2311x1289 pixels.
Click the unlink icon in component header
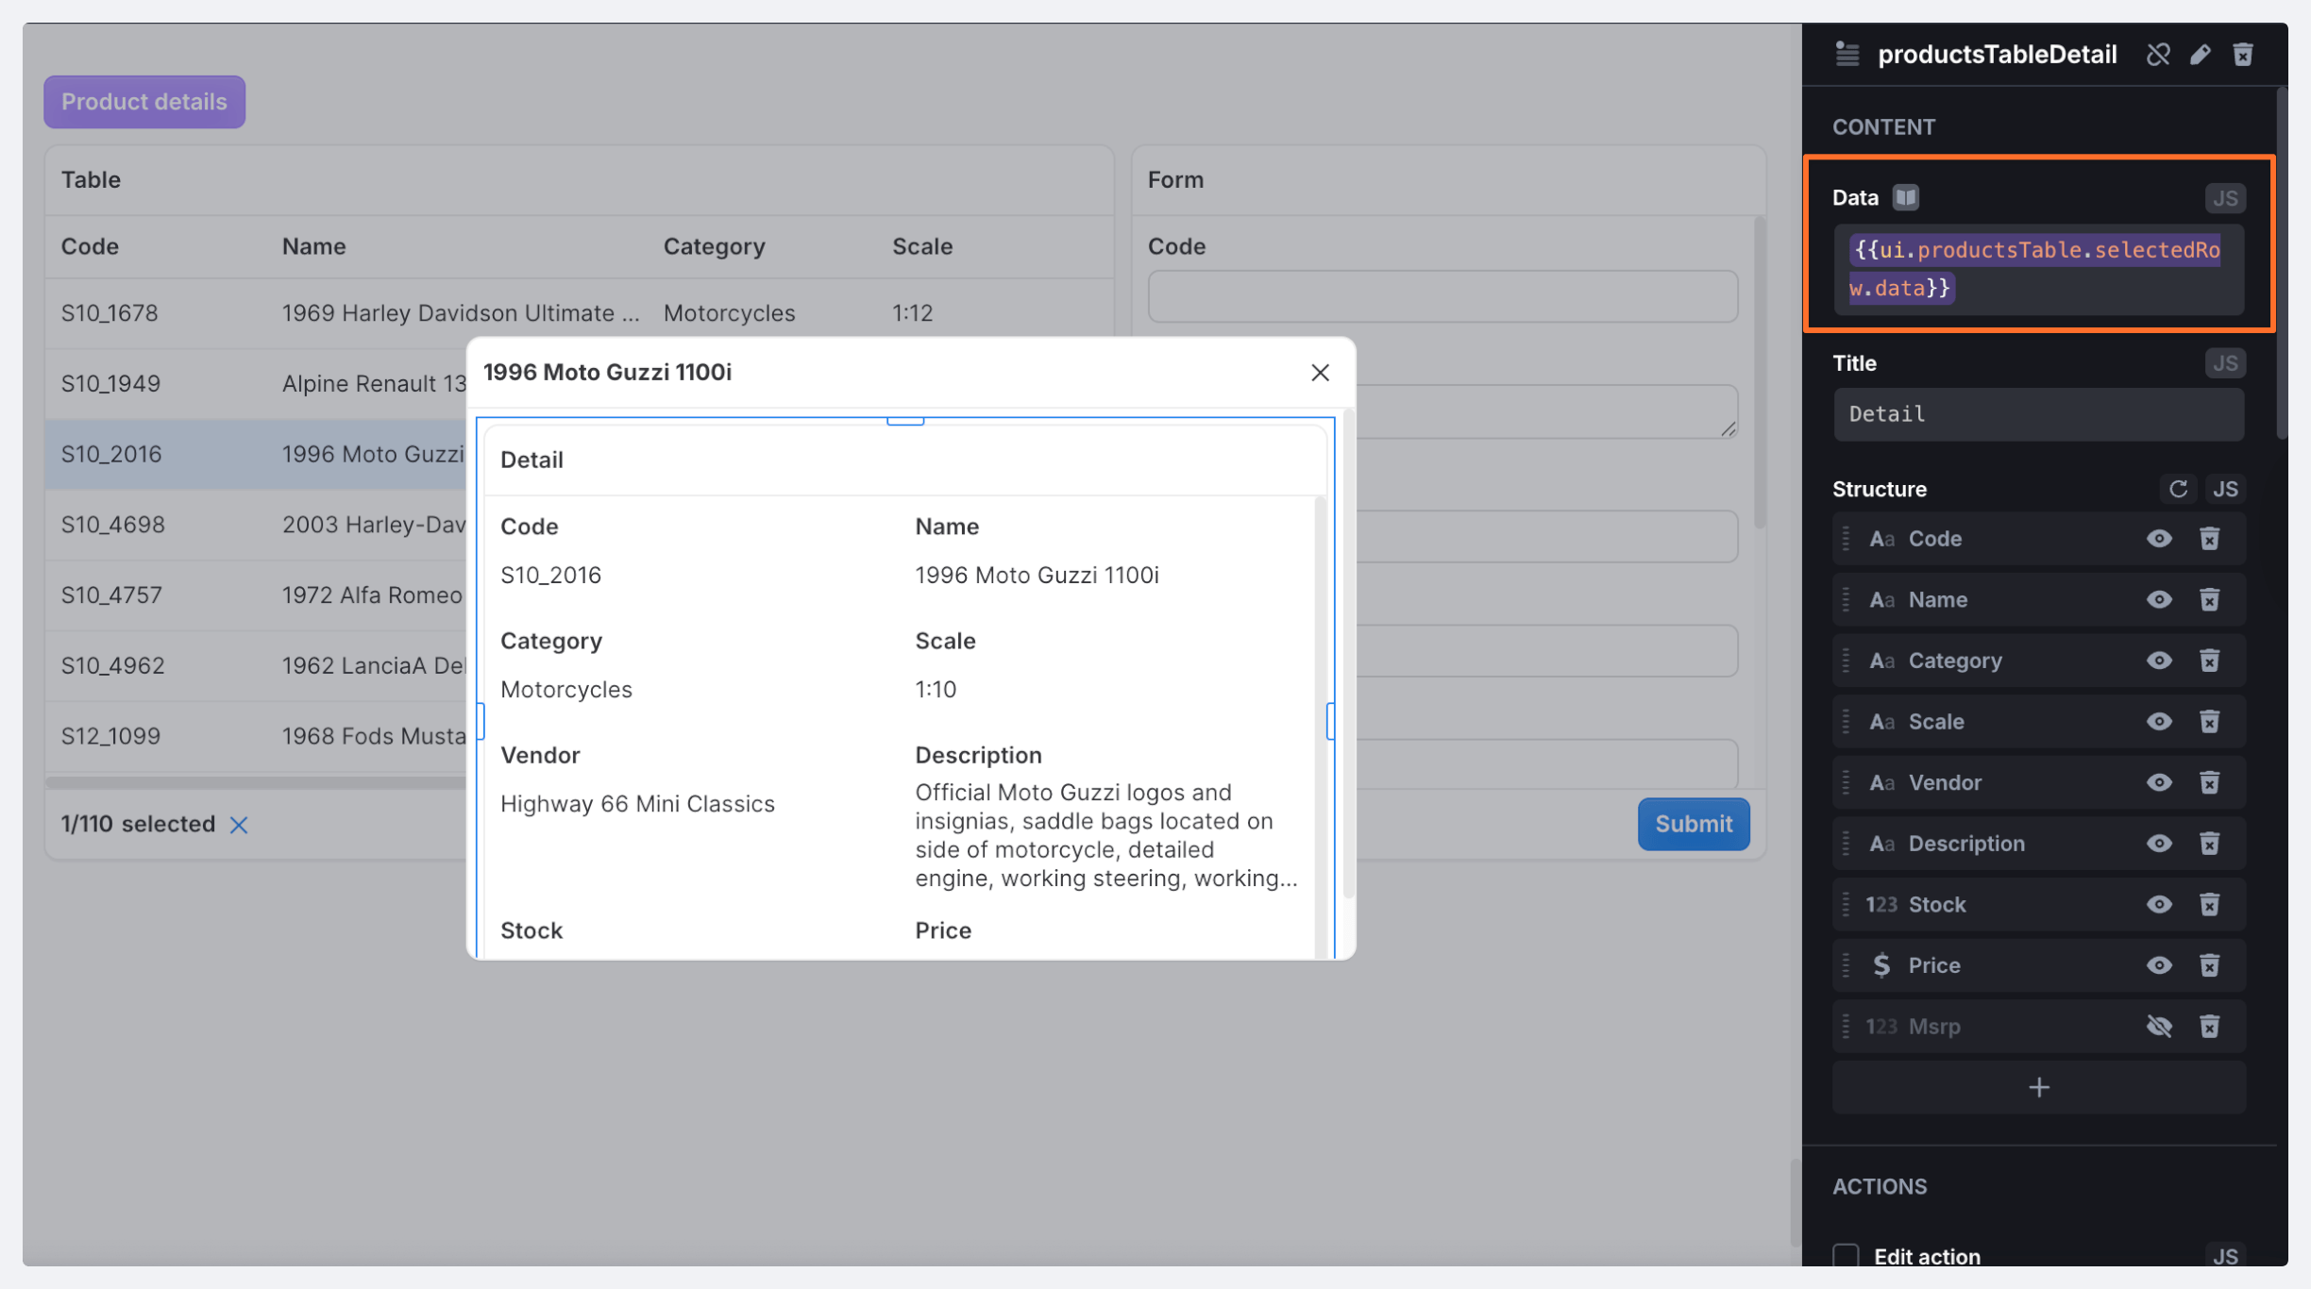2158,55
